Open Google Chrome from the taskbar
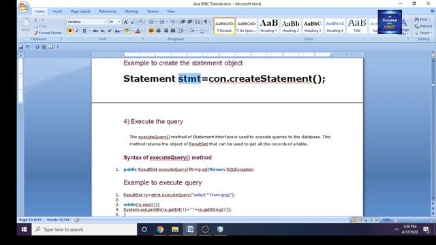Screen dimensions: 436x245 (x=160, y=229)
